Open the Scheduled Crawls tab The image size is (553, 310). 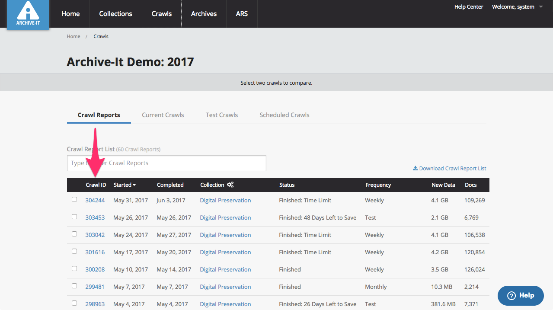[x=284, y=115]
